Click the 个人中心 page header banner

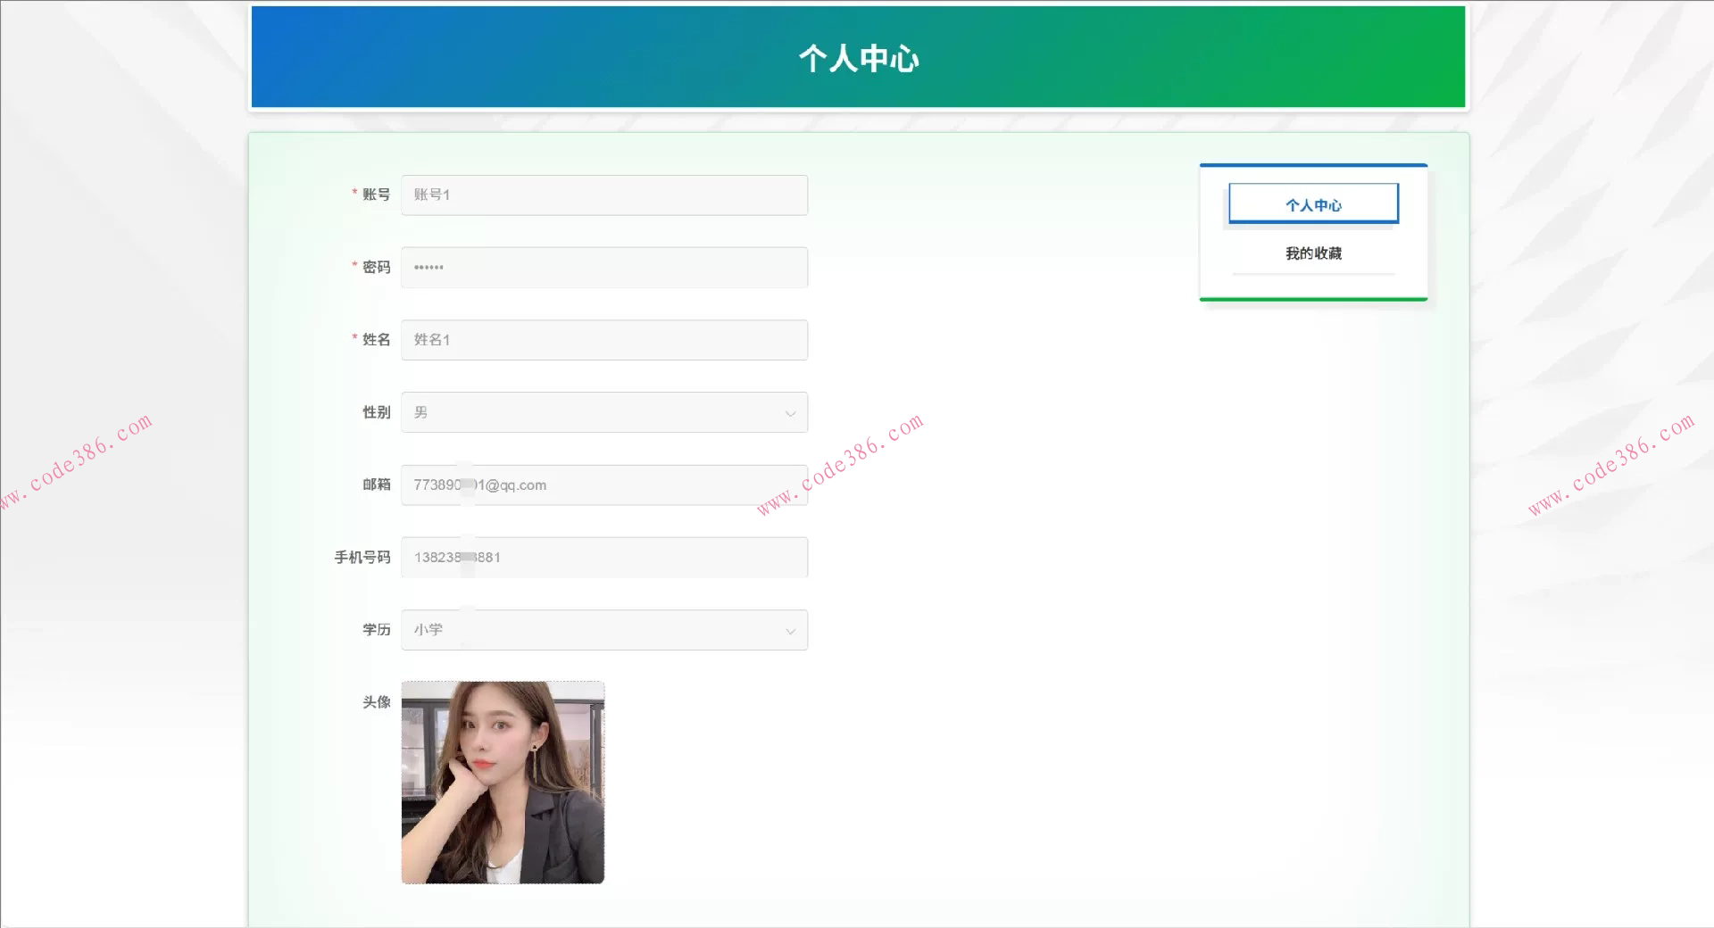859,57
